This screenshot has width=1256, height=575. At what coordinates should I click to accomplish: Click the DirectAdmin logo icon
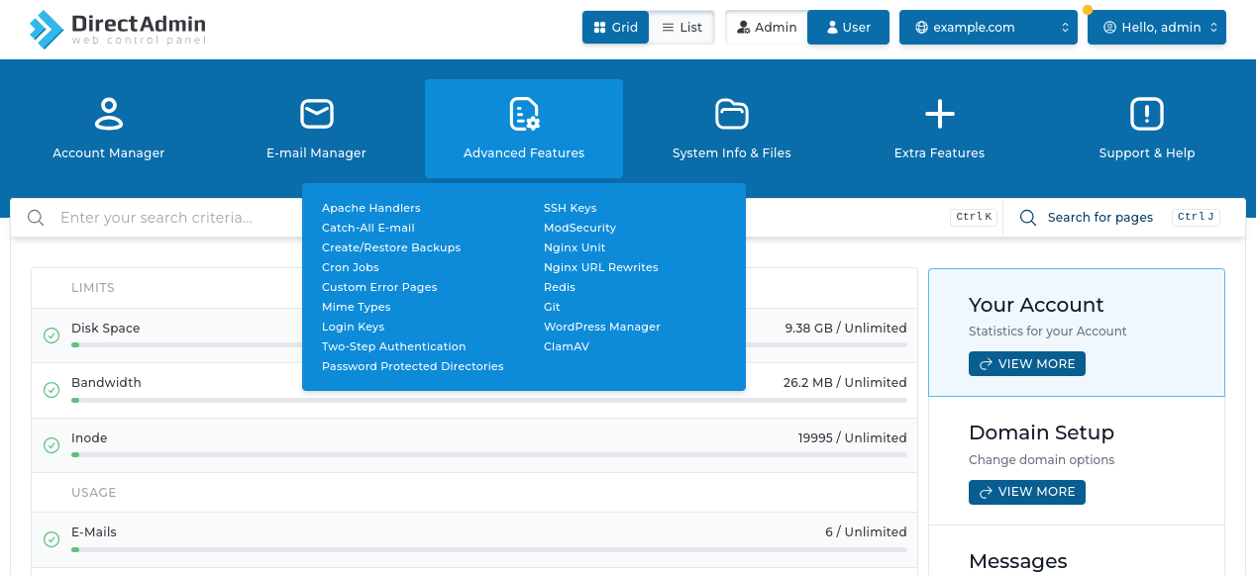(x=46, y=29)
